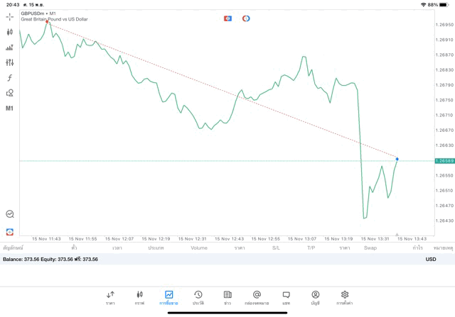Tap the circular red-blue icon atop chart
The image size is (455, 317).
(246, 18)
